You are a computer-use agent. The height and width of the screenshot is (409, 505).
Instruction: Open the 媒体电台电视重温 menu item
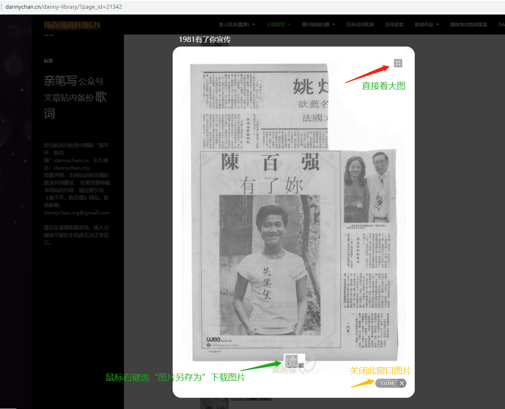coord(468,25)
